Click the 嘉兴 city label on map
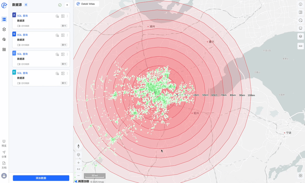 click(212, 42)
